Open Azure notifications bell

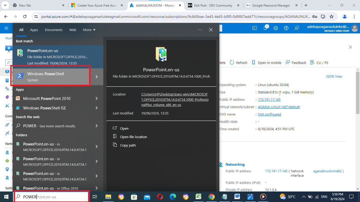265,28
